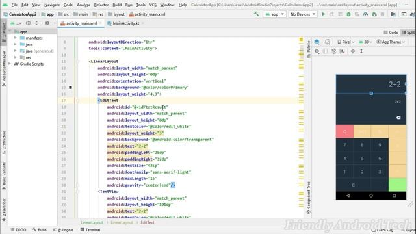Click the Infer Constraints icon in design toolbar
The image size is (416, 234).
(343, 51)
